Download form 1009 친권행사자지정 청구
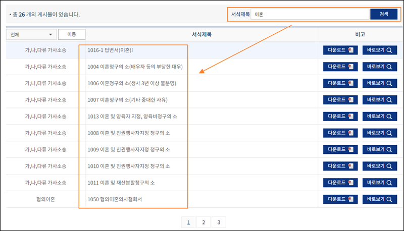 click(x=340, y=149)
